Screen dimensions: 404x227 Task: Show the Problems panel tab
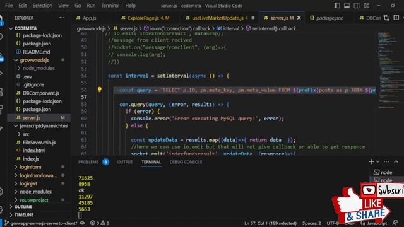point(88,162)
